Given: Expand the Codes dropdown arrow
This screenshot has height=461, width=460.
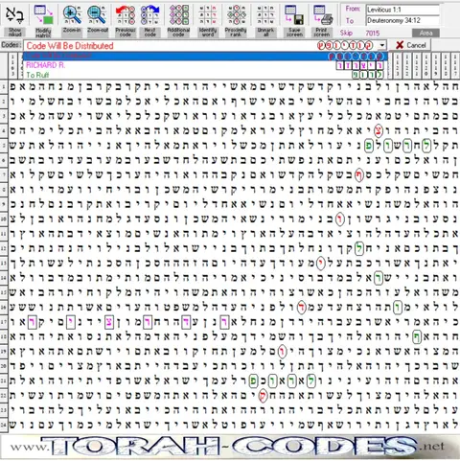Looking at the screenshot, I should pos(382,45).
